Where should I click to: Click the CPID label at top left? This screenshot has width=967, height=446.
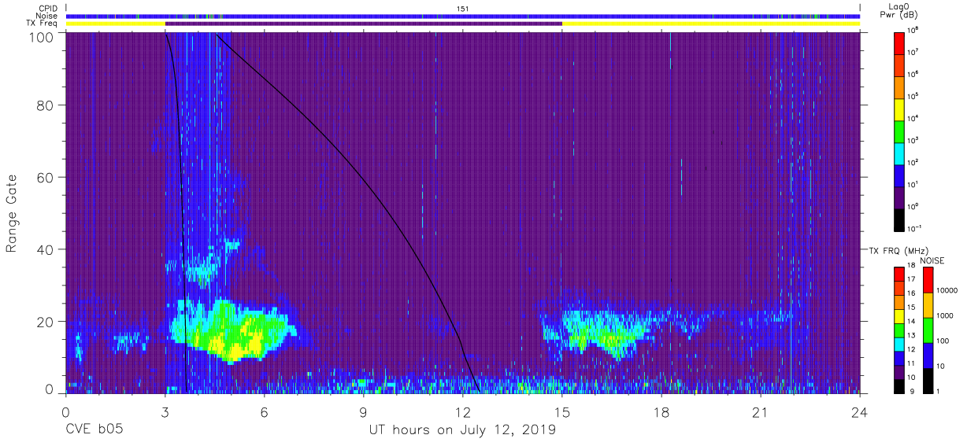tap(48, 9)
